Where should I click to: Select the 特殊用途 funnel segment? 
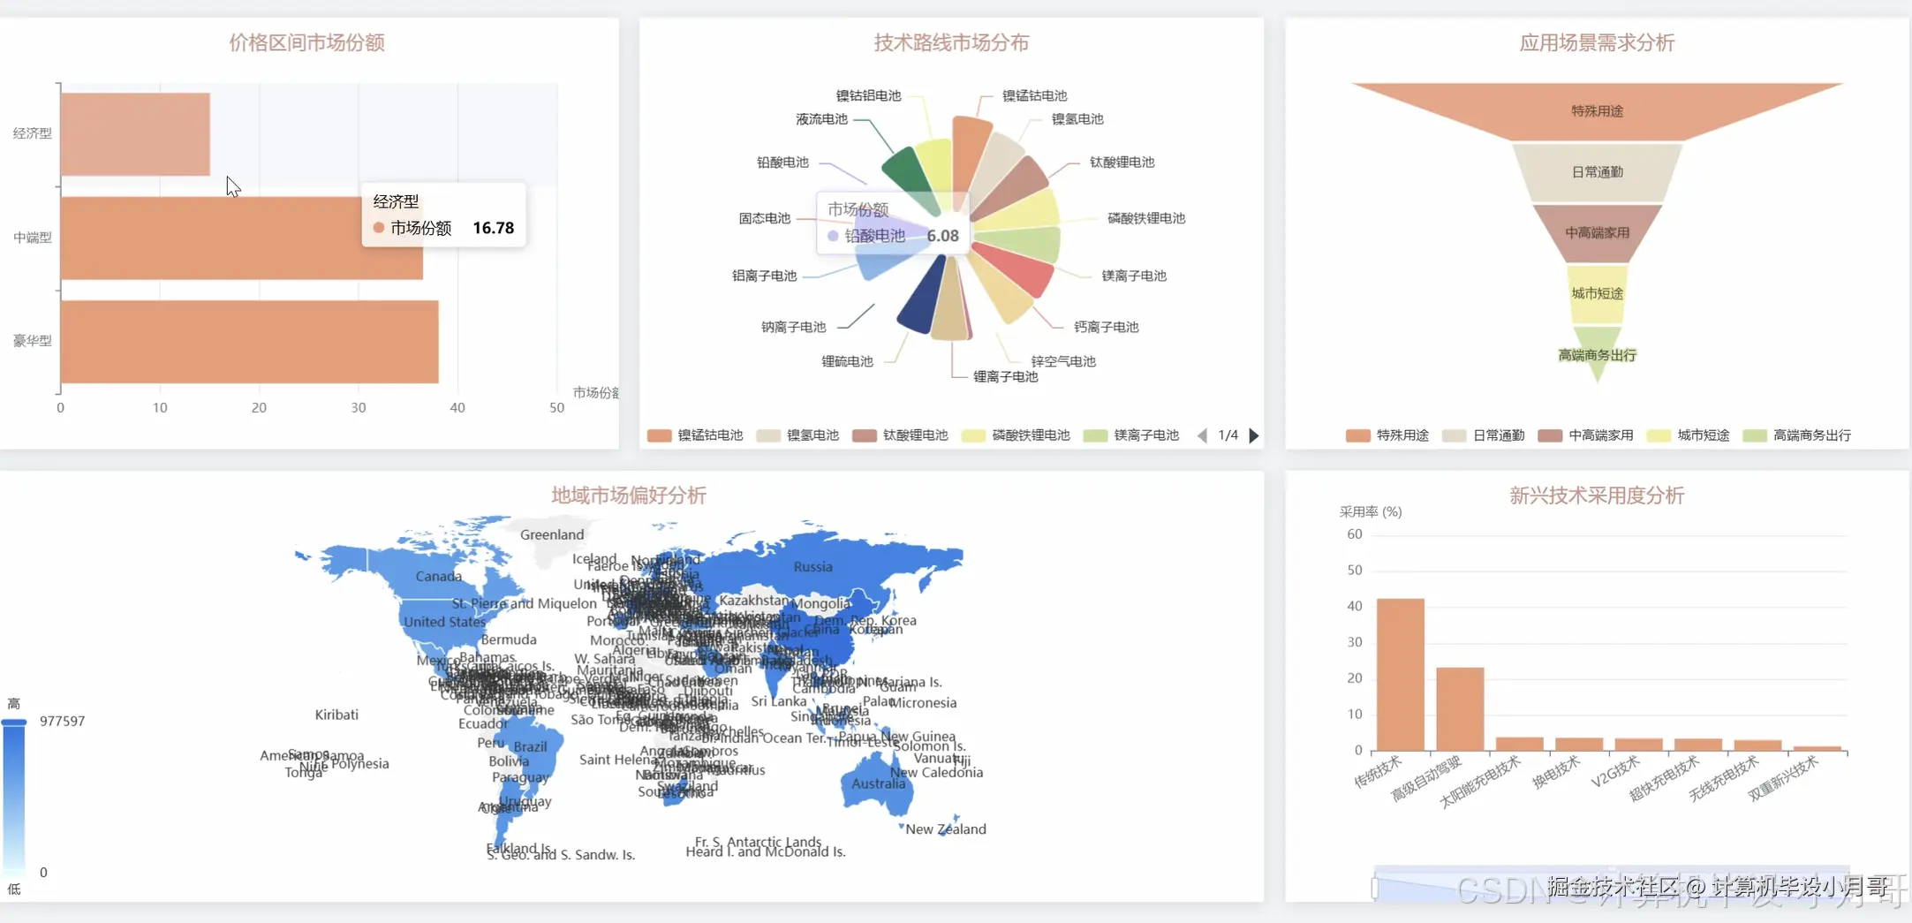click(1597, 111)
